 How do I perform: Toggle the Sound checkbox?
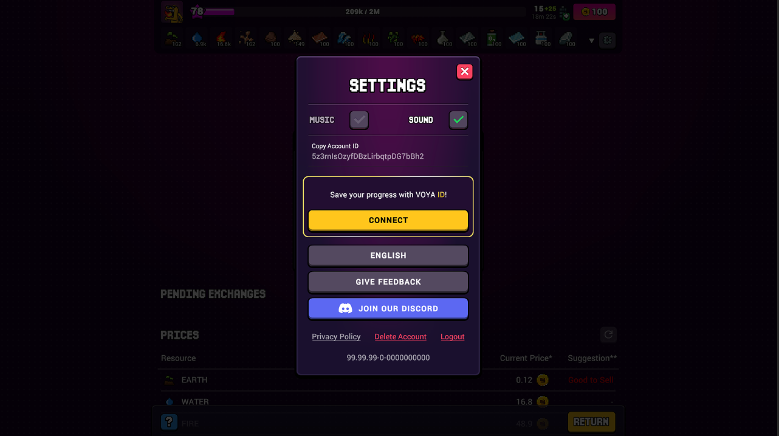[459, 120]
